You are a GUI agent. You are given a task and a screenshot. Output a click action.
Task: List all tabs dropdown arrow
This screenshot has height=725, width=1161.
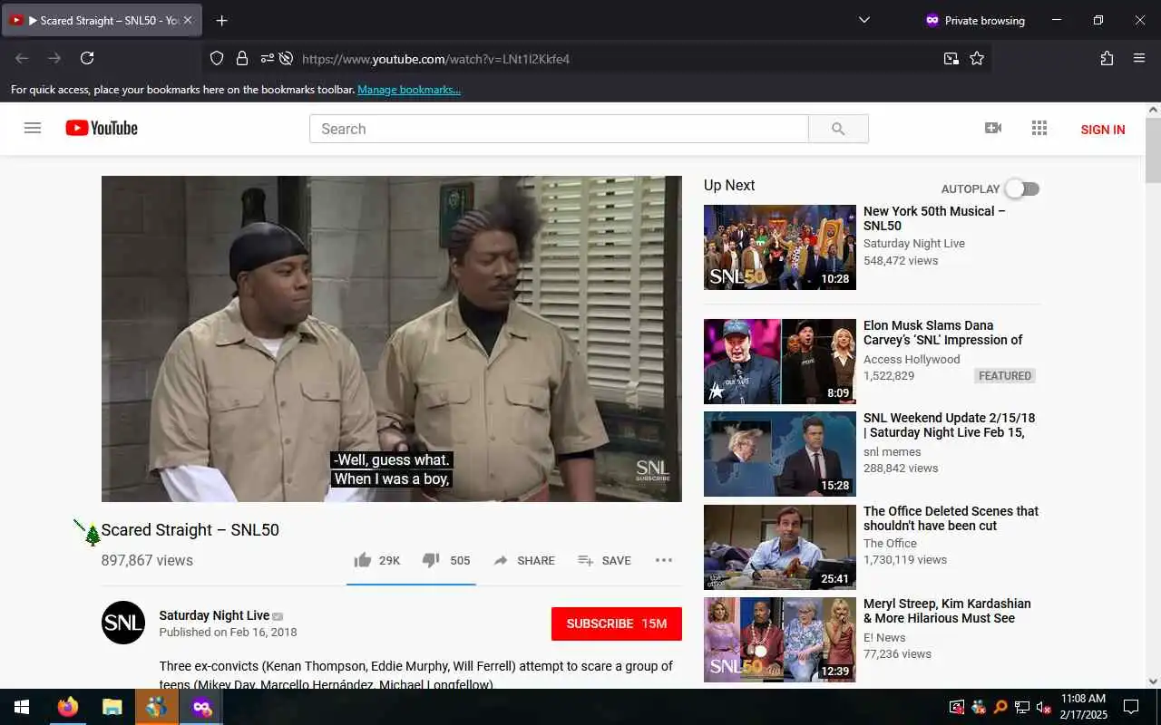tap(863, 20)
